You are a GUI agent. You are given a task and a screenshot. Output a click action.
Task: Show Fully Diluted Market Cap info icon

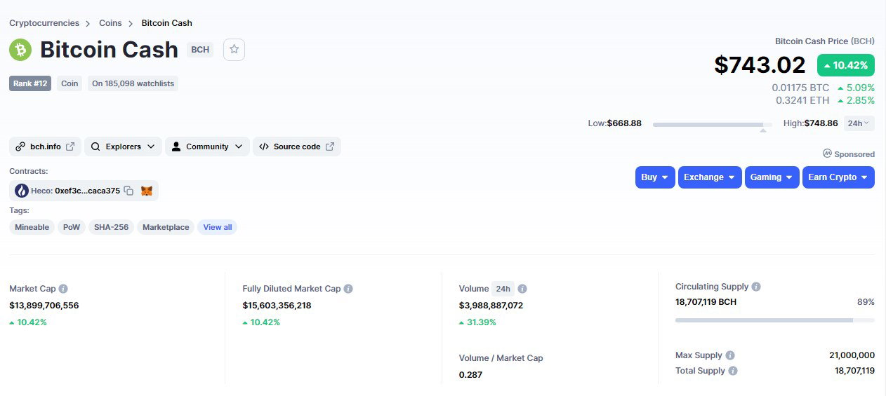click(348, 289)
